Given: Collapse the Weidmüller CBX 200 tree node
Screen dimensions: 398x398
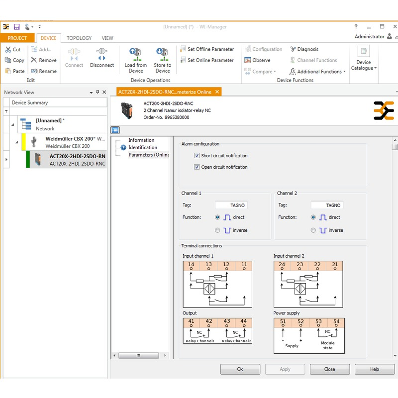Looking at the screenshot, I should click(x=17, y=142).
